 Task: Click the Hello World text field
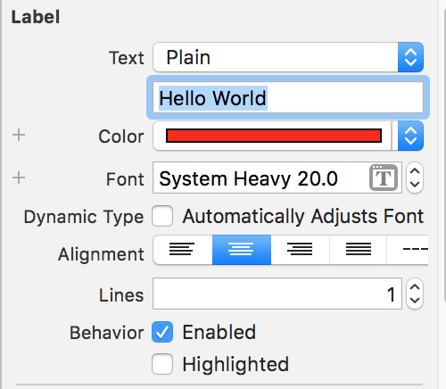click(x=288, y=97)
